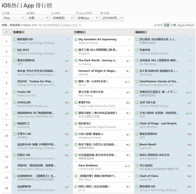The image size is (196, 194).
Task: Click the $ icon beside Boom Beach
Action: 137,145
